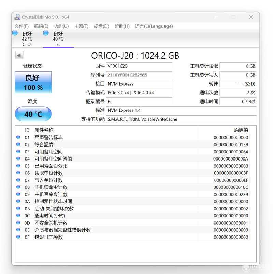Image resolution: width=273 pixels, height=274 pixels.
Task: Click the status dot for drive E:
Action: pos(46,33)
